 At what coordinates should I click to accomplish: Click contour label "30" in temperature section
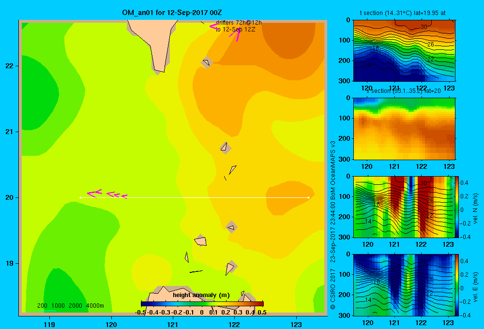pos(424,27)
